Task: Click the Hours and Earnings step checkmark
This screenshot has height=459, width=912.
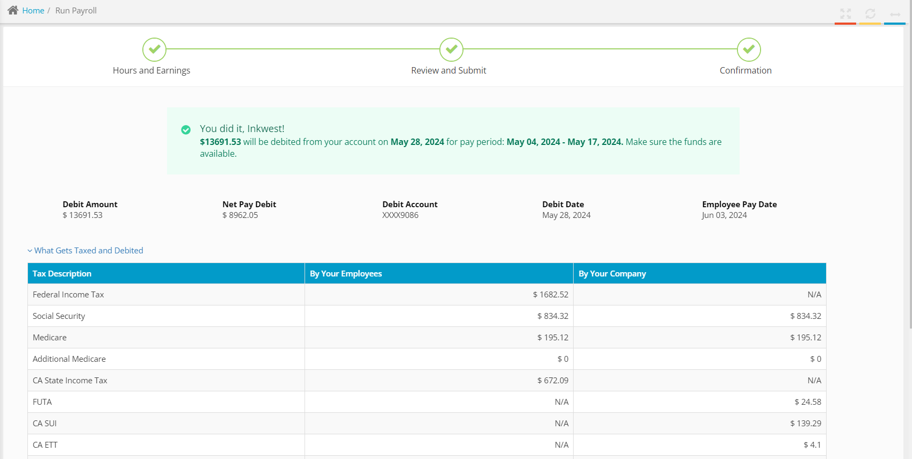Action: point(154,49)
